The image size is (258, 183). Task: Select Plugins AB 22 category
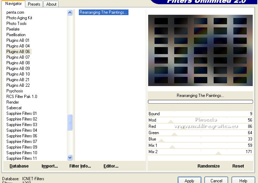18,85
